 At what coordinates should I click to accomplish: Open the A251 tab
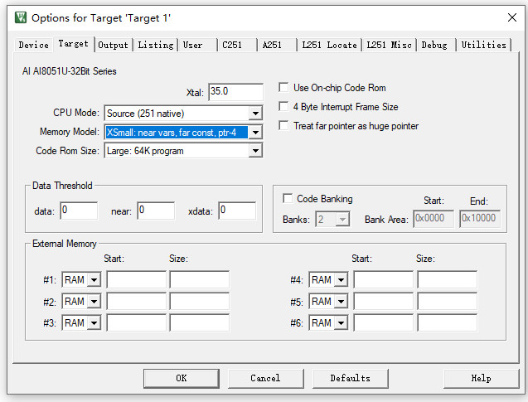[x=277, y=45]
